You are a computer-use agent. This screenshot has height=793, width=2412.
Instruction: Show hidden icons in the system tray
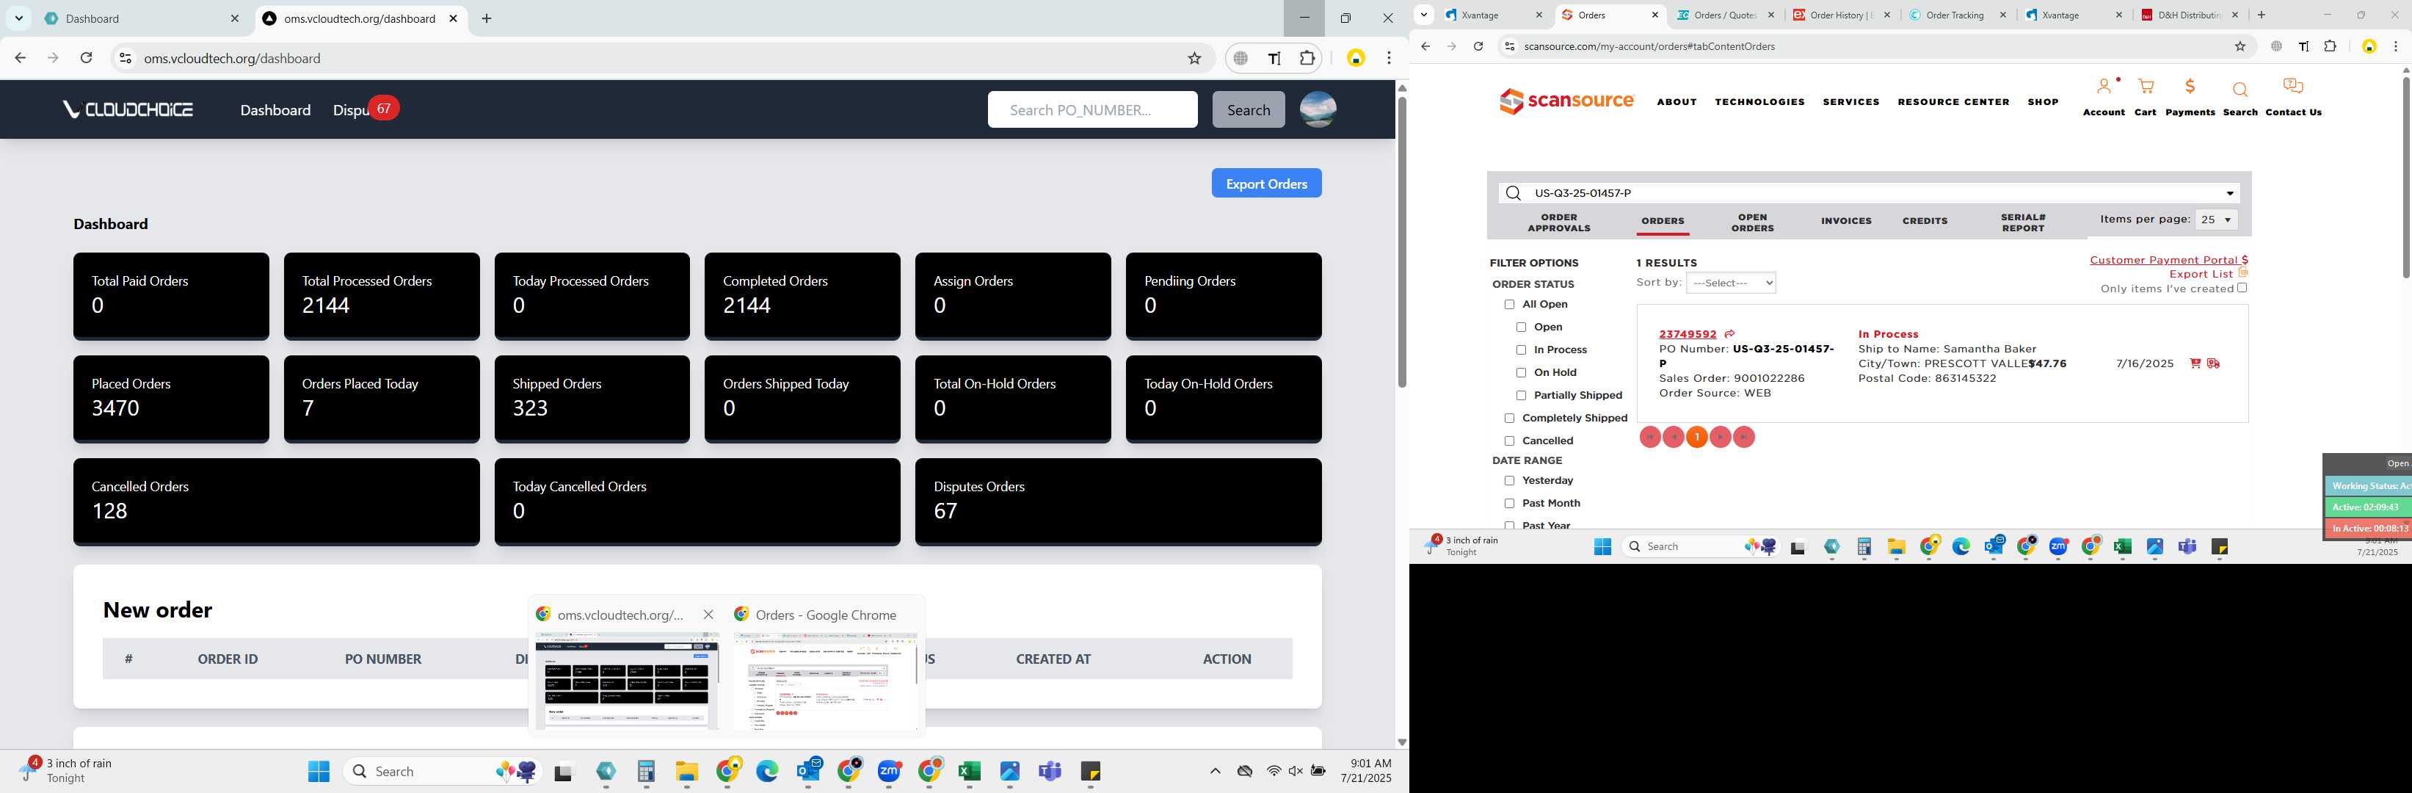(x=1214, y=772)
